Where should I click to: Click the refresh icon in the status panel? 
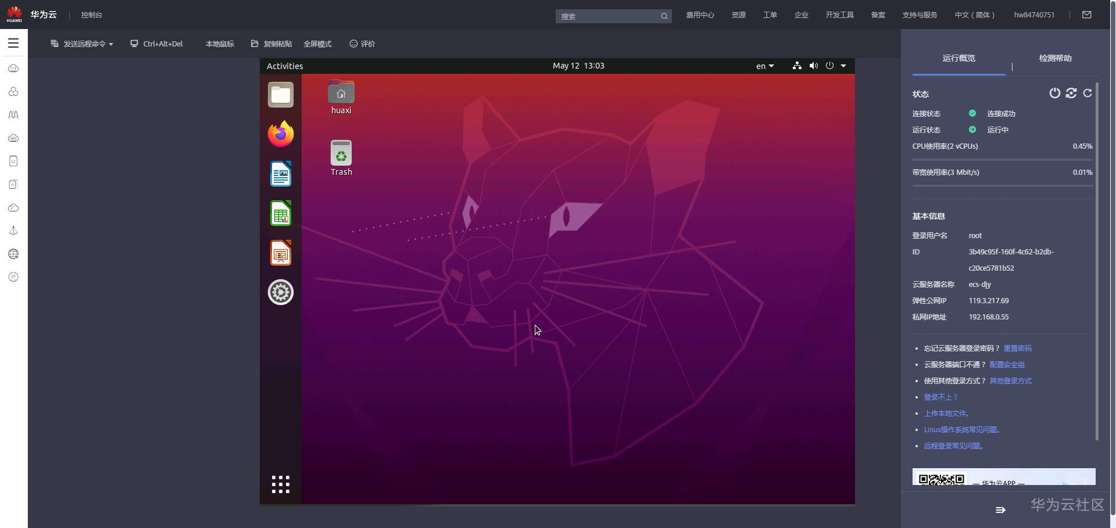[x=1088, y=93]
